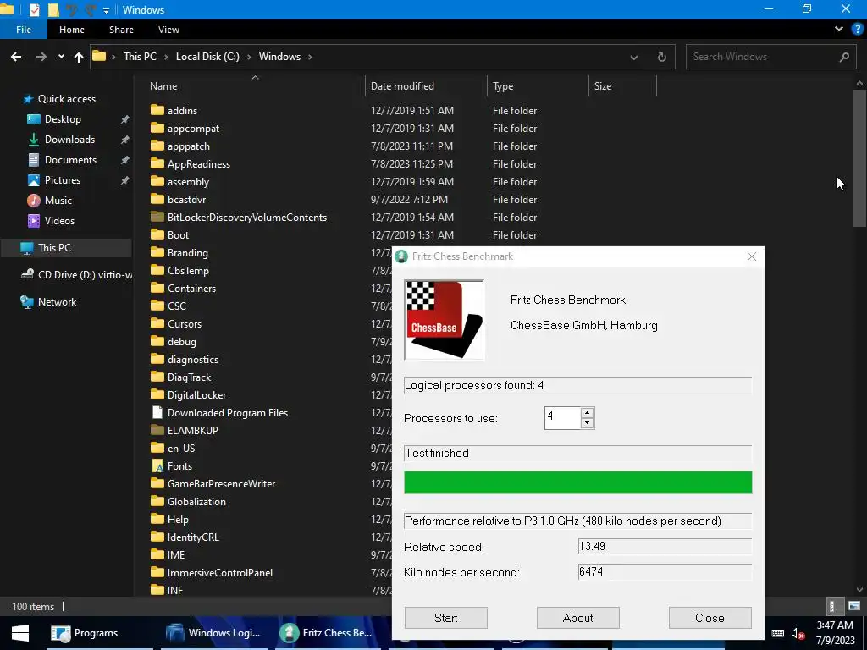Click the properties checkmark icon in title bar
This screenshot has width=867, height=650.
pos(34,9)
